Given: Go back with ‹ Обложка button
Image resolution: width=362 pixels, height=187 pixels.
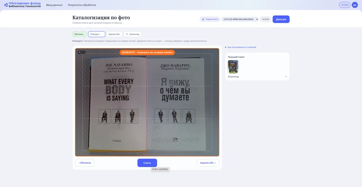Looking at the screenshot, I should point(85,163).
